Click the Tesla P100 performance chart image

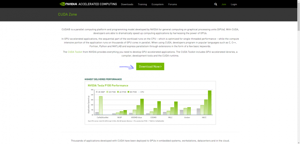150,103
